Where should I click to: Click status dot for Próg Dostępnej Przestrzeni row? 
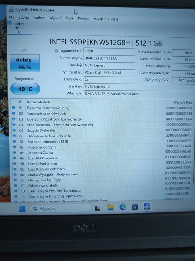(x=14, y=125)
